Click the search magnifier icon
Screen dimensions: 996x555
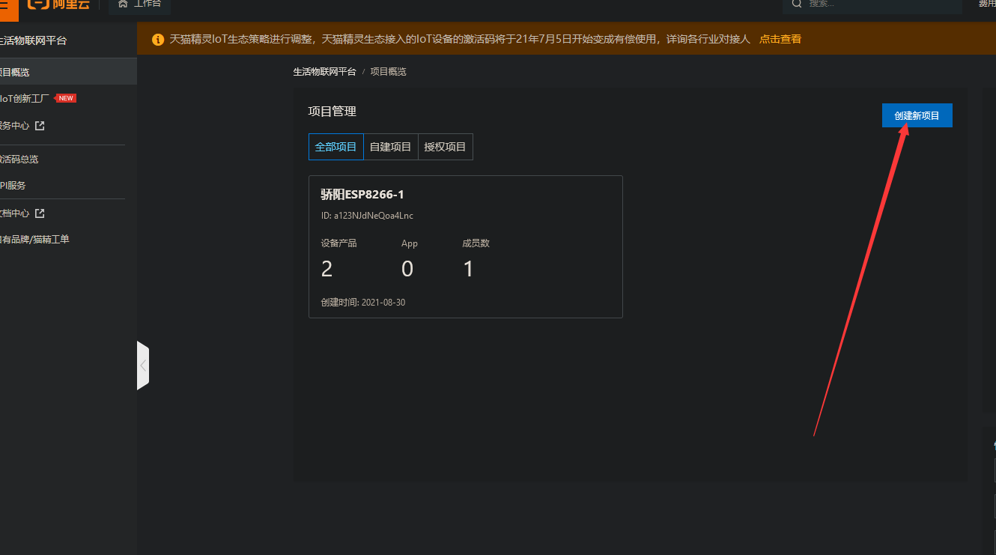[x=797, y=4]
